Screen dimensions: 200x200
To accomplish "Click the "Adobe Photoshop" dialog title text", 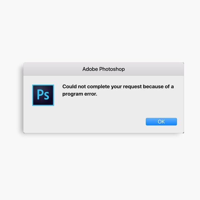I will point(103,69).
